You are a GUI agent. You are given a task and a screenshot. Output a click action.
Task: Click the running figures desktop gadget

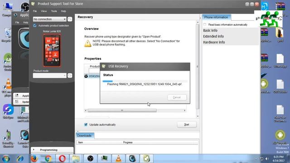coord(269,19)
